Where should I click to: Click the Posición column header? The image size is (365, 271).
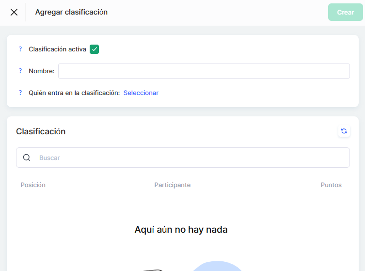(33, 185)
